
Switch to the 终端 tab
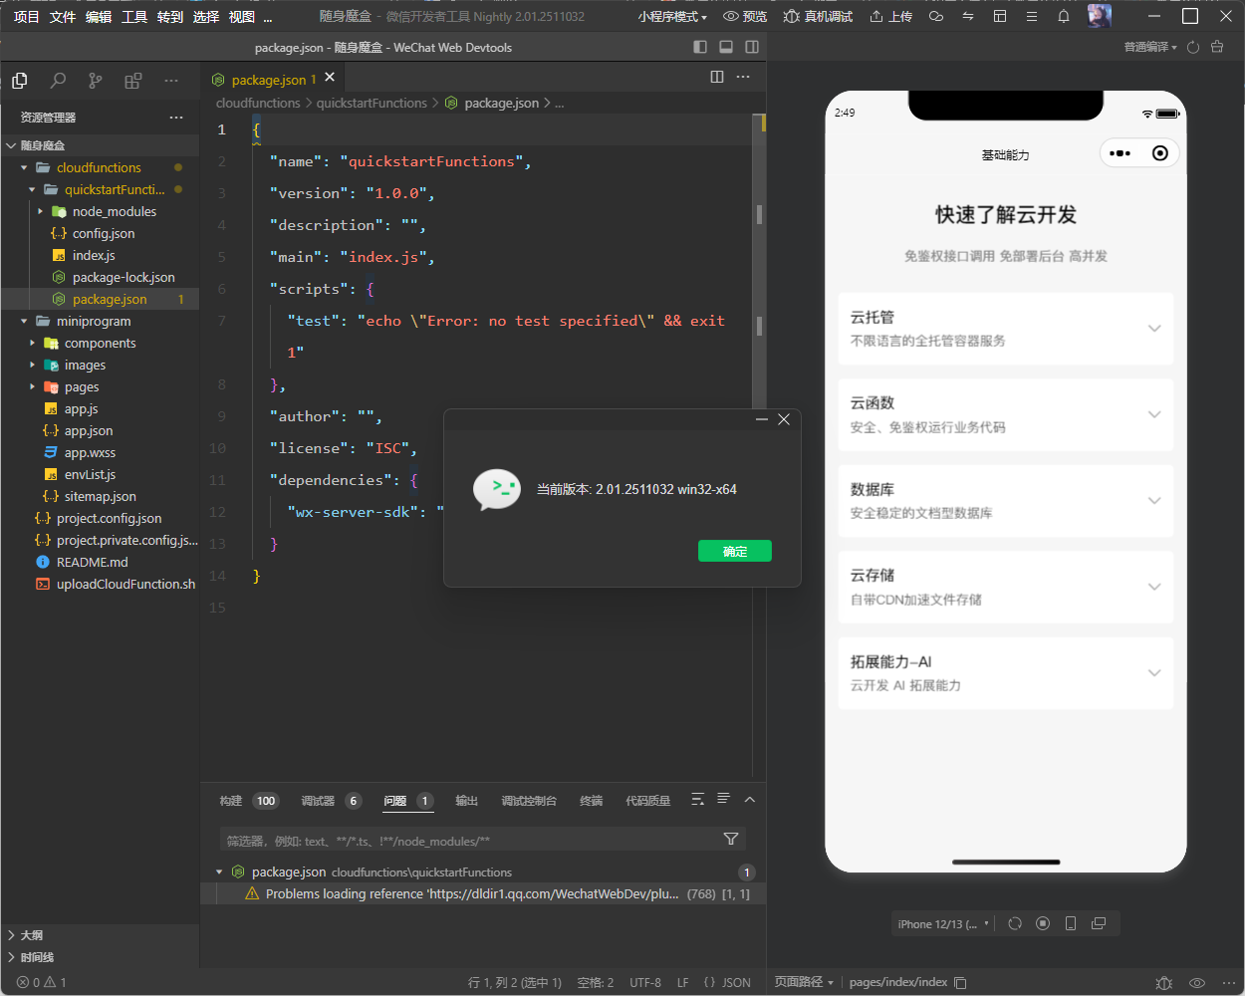(x=592, y=801)
